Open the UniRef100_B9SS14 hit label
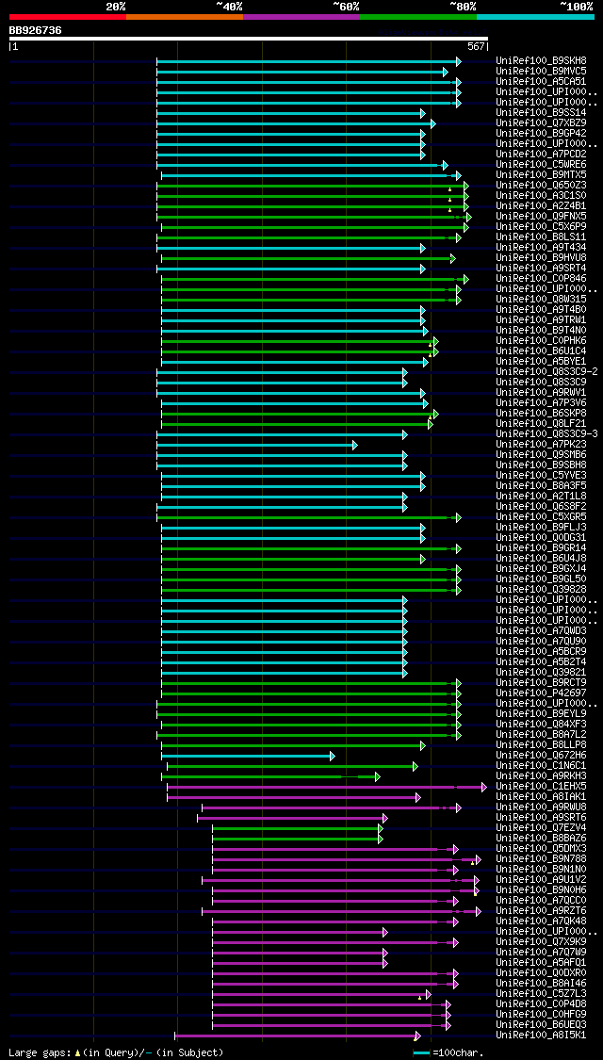Screen dimensions: 603x1060 pyautogui.click(x=541, y=112)
